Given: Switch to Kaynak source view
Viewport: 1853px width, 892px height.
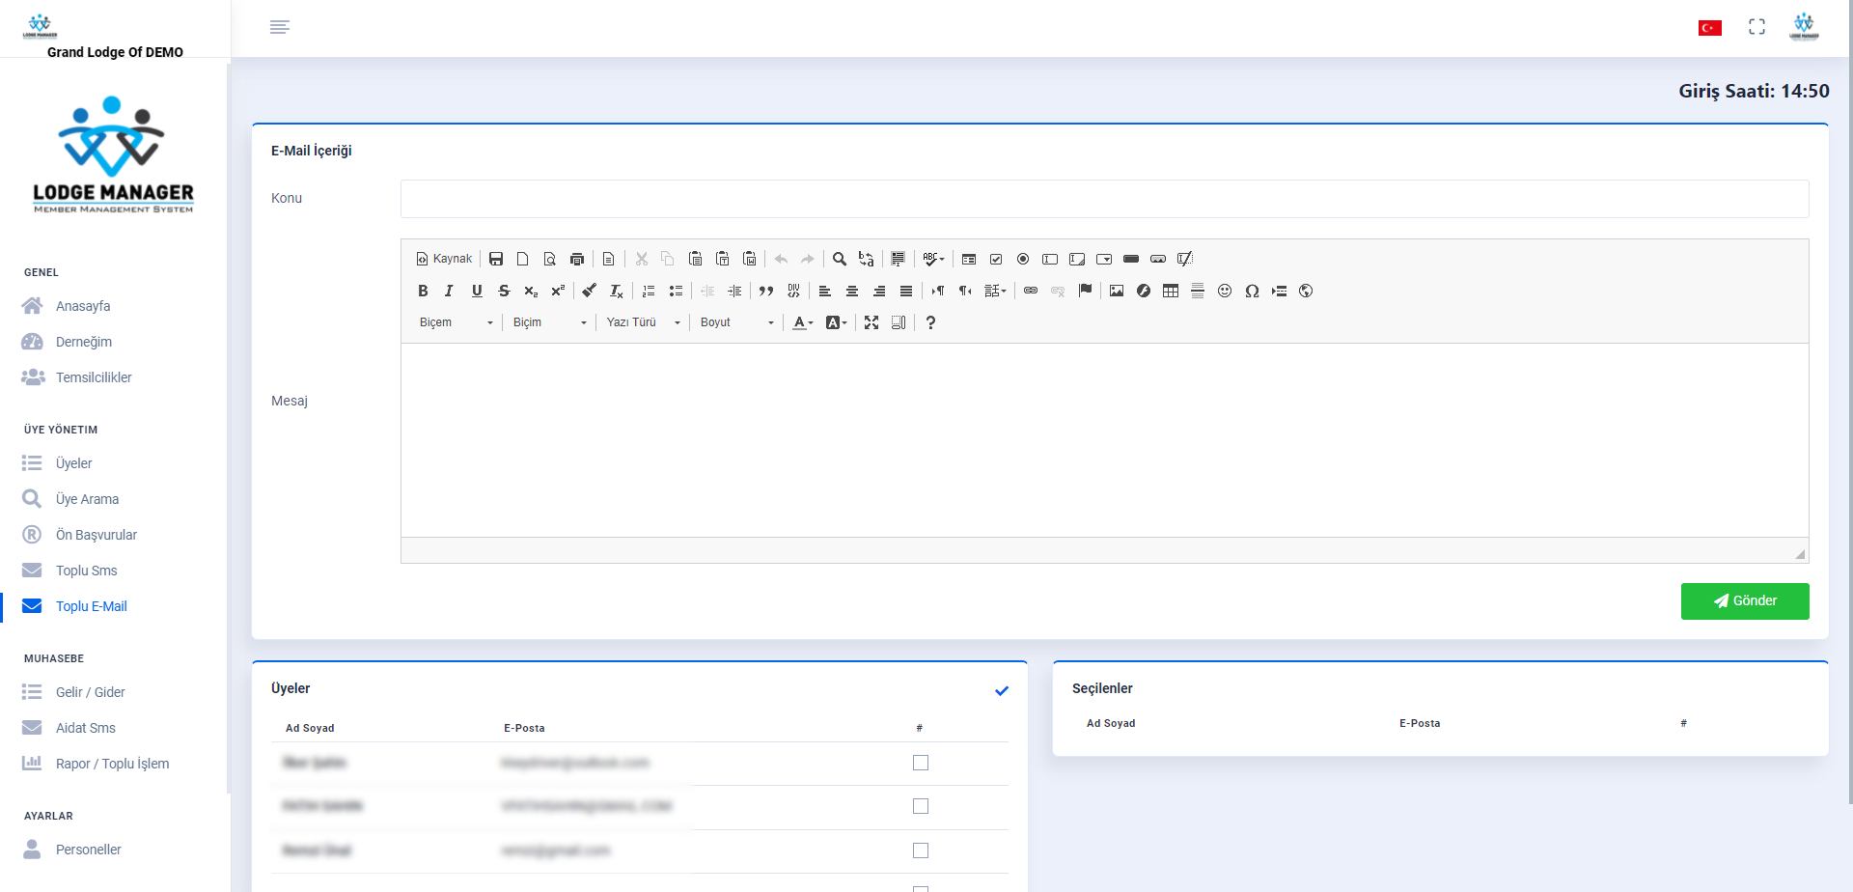Looking at the screenshot, I should [x=444, y=259].
